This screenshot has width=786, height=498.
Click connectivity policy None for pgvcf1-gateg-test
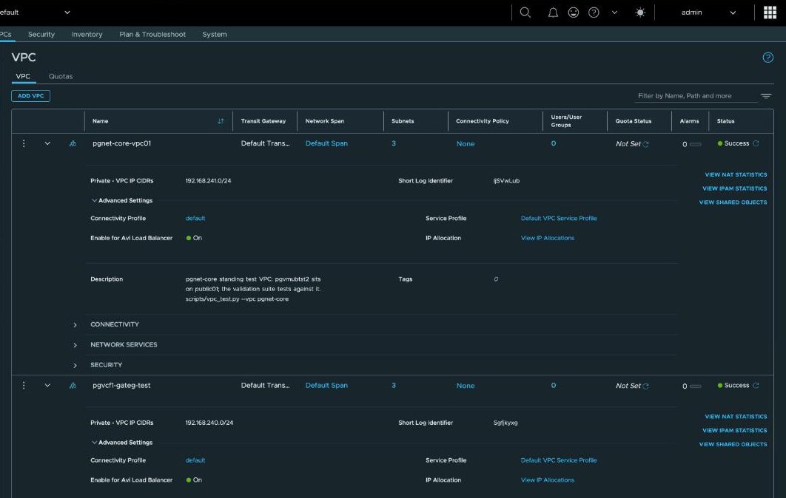coord(466,386)
